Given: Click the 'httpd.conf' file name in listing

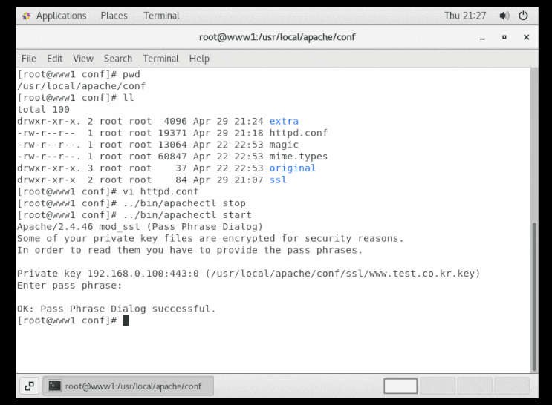Looking at the screenshot, I should tap(298, 133).
